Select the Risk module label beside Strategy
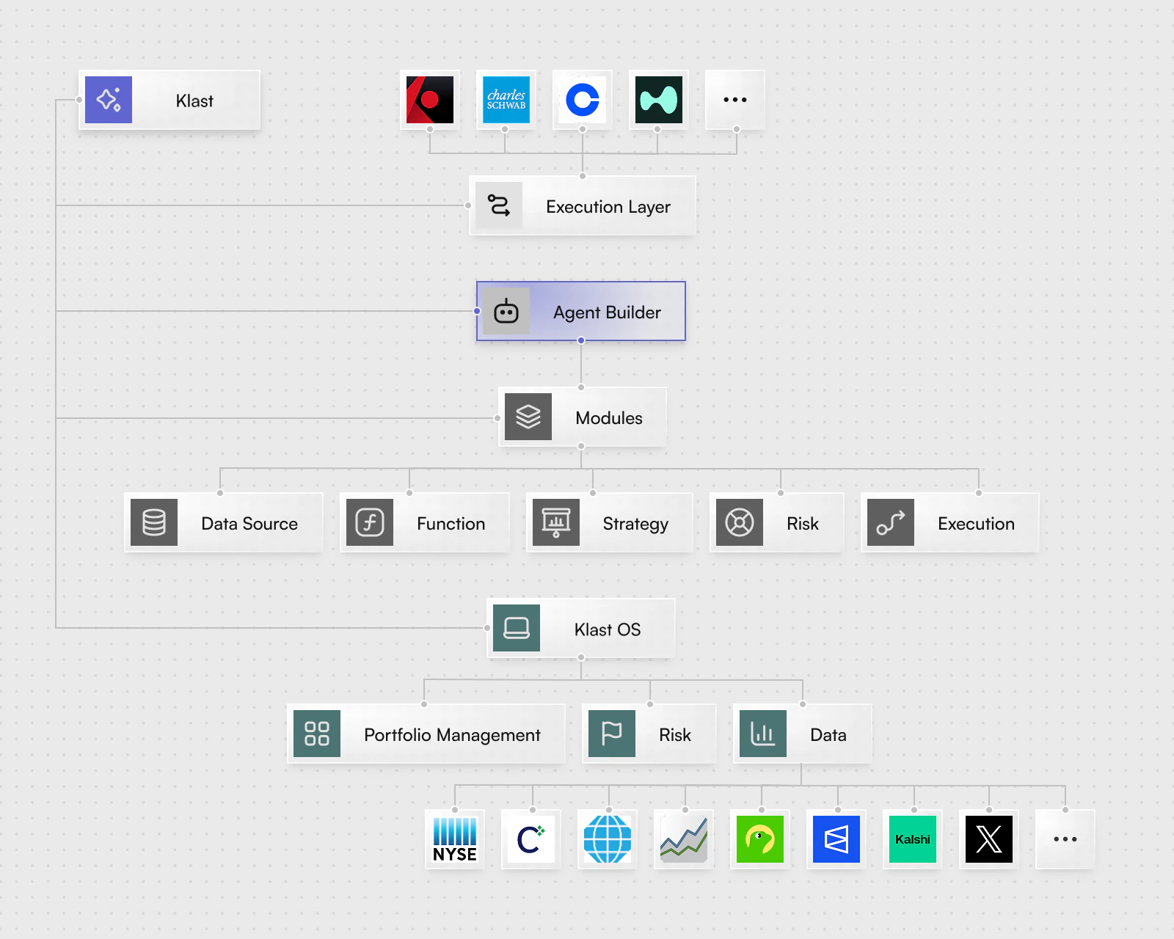 pos(803,524)
